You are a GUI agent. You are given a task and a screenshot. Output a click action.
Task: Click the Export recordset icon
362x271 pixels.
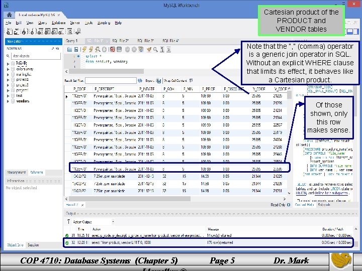click(158, 81)
